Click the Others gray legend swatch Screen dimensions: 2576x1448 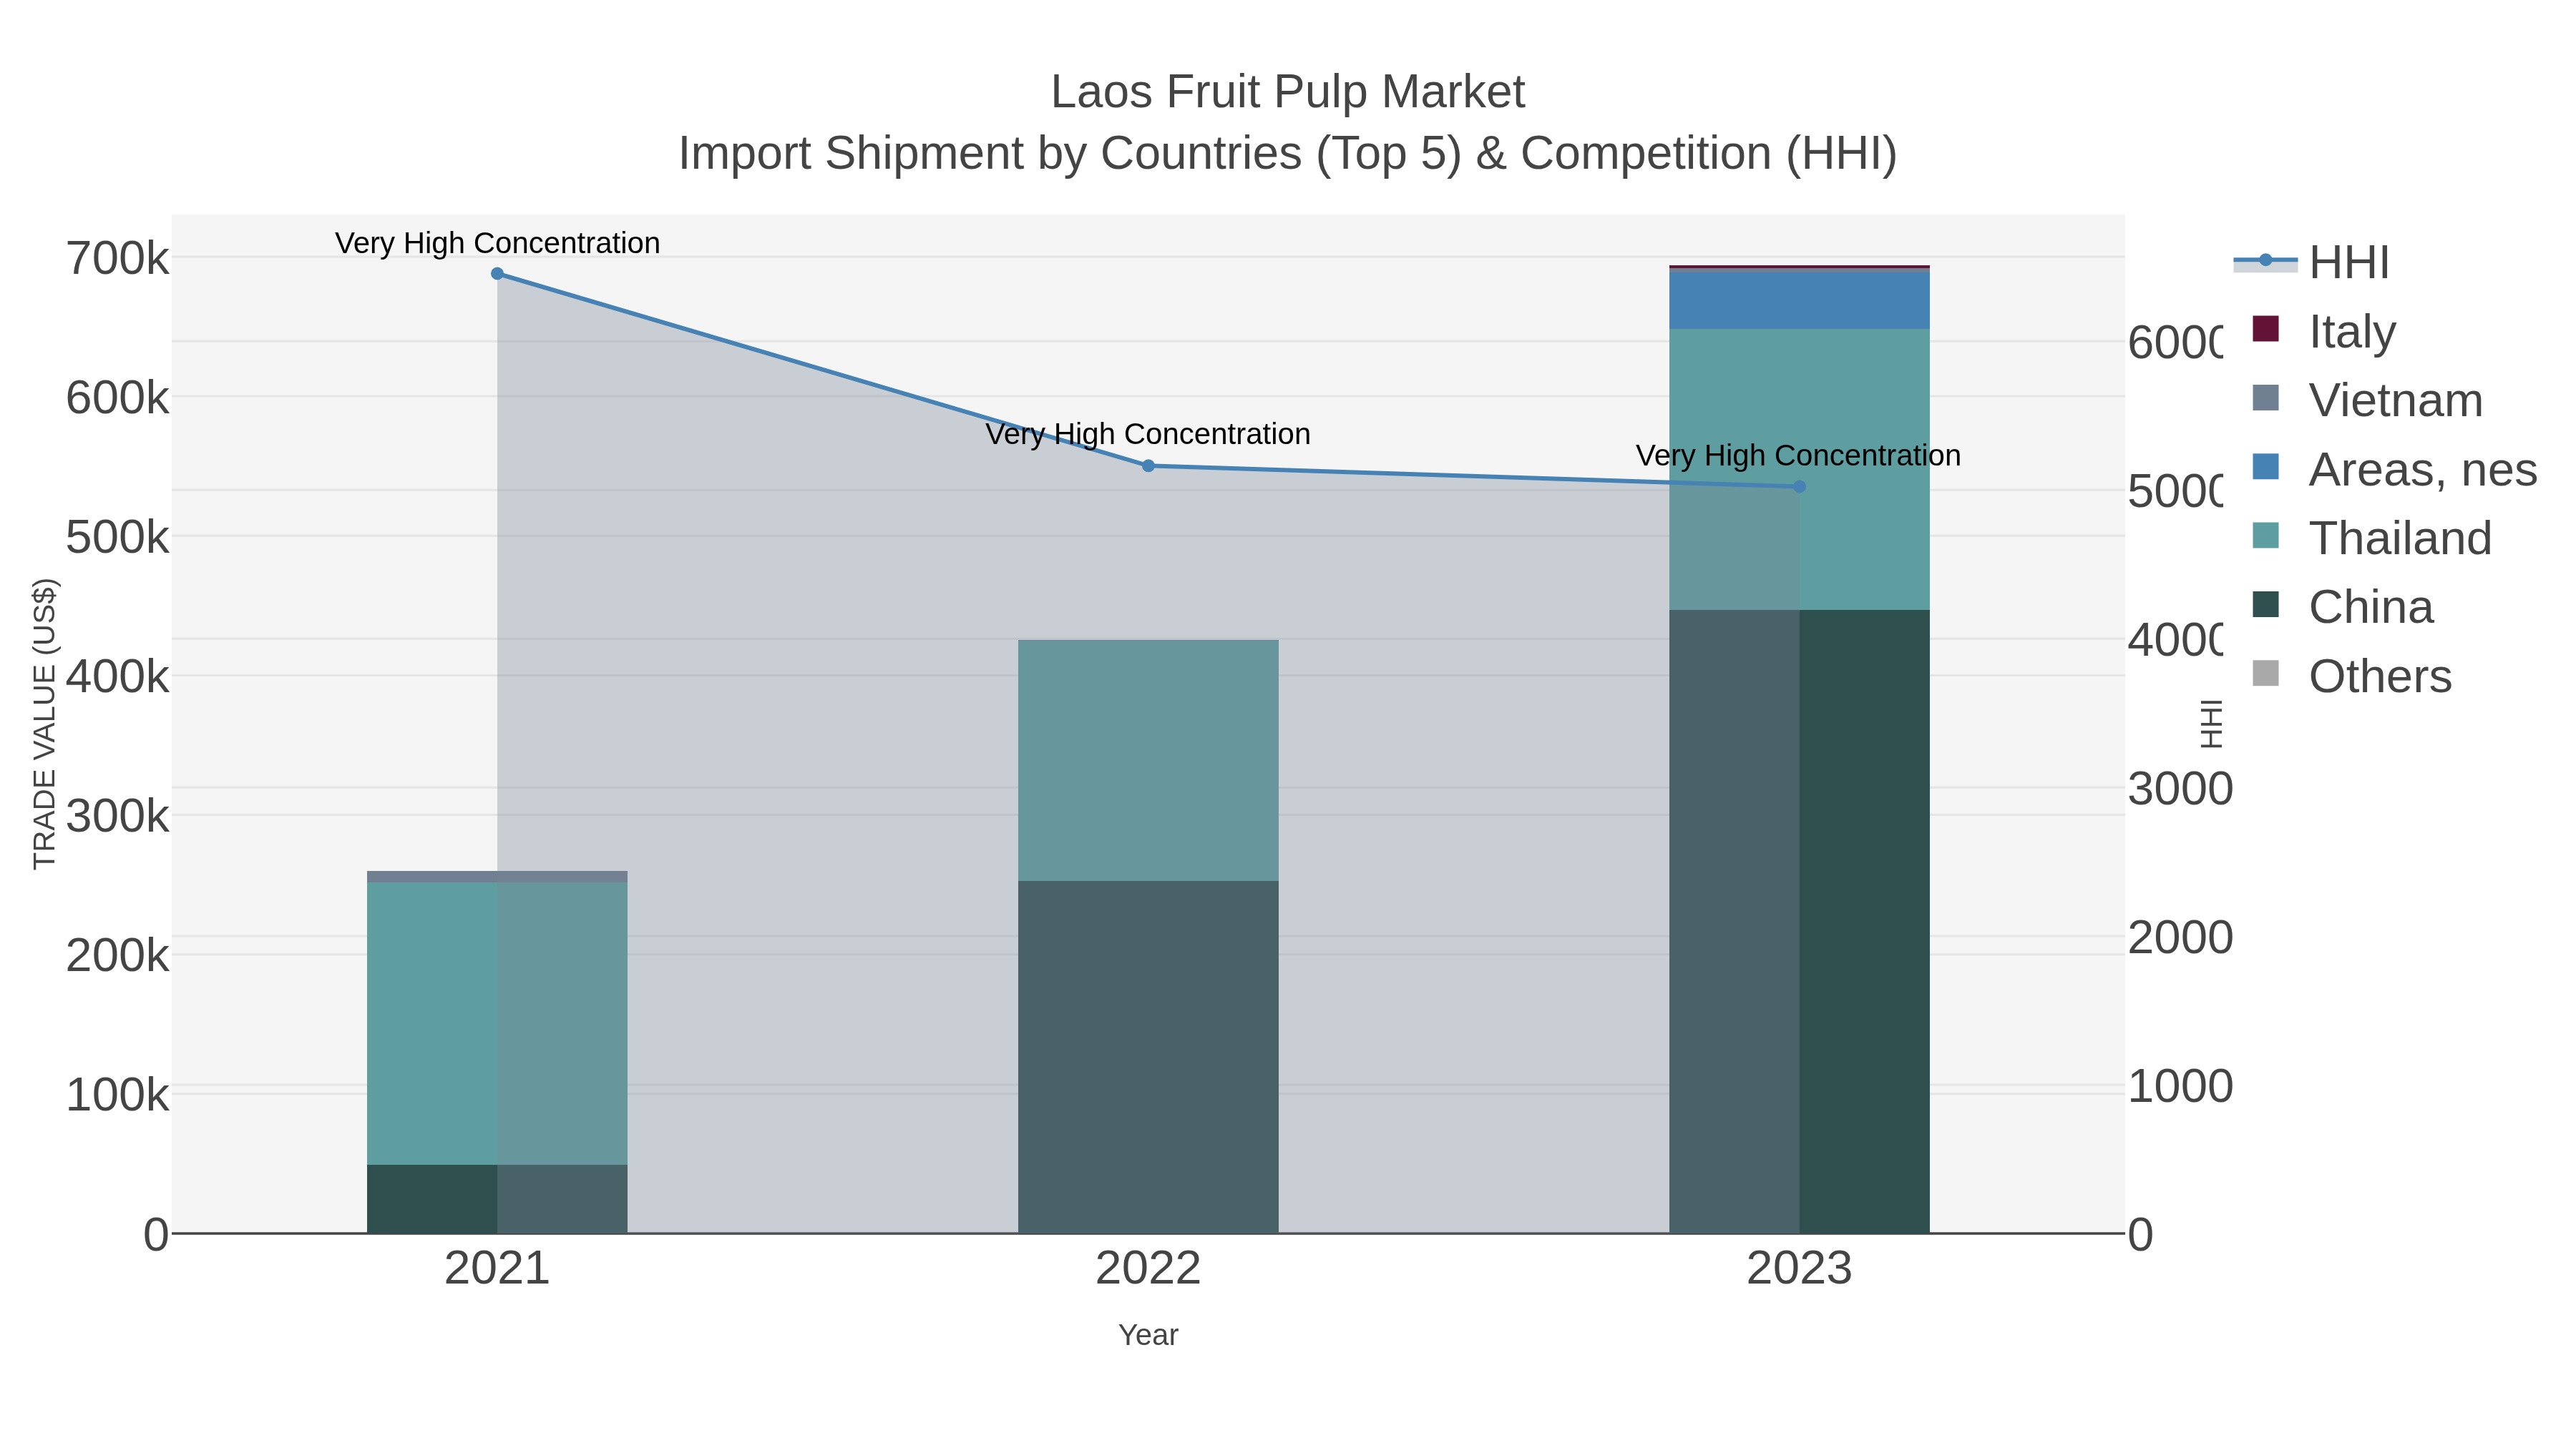pos(2266,674)
